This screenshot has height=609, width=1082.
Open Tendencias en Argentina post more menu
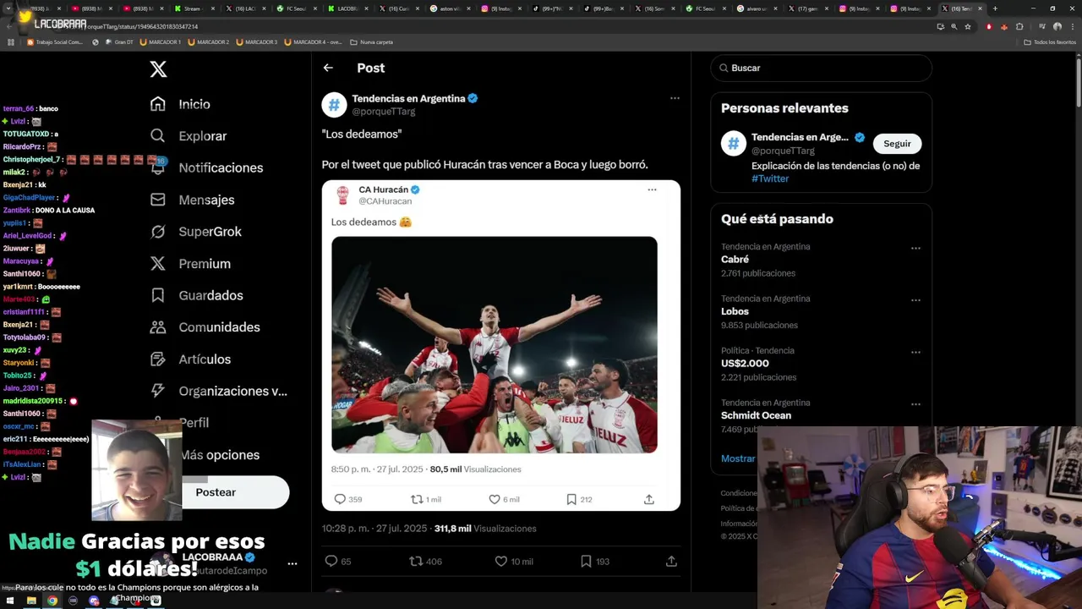pos(675,98)
